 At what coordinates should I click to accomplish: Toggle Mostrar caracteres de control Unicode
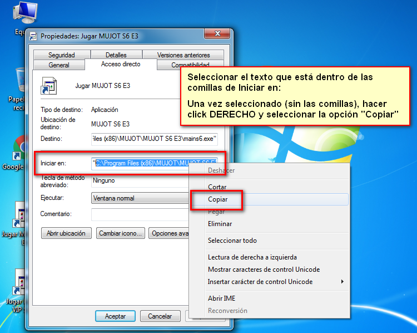[x=264, y=270]
